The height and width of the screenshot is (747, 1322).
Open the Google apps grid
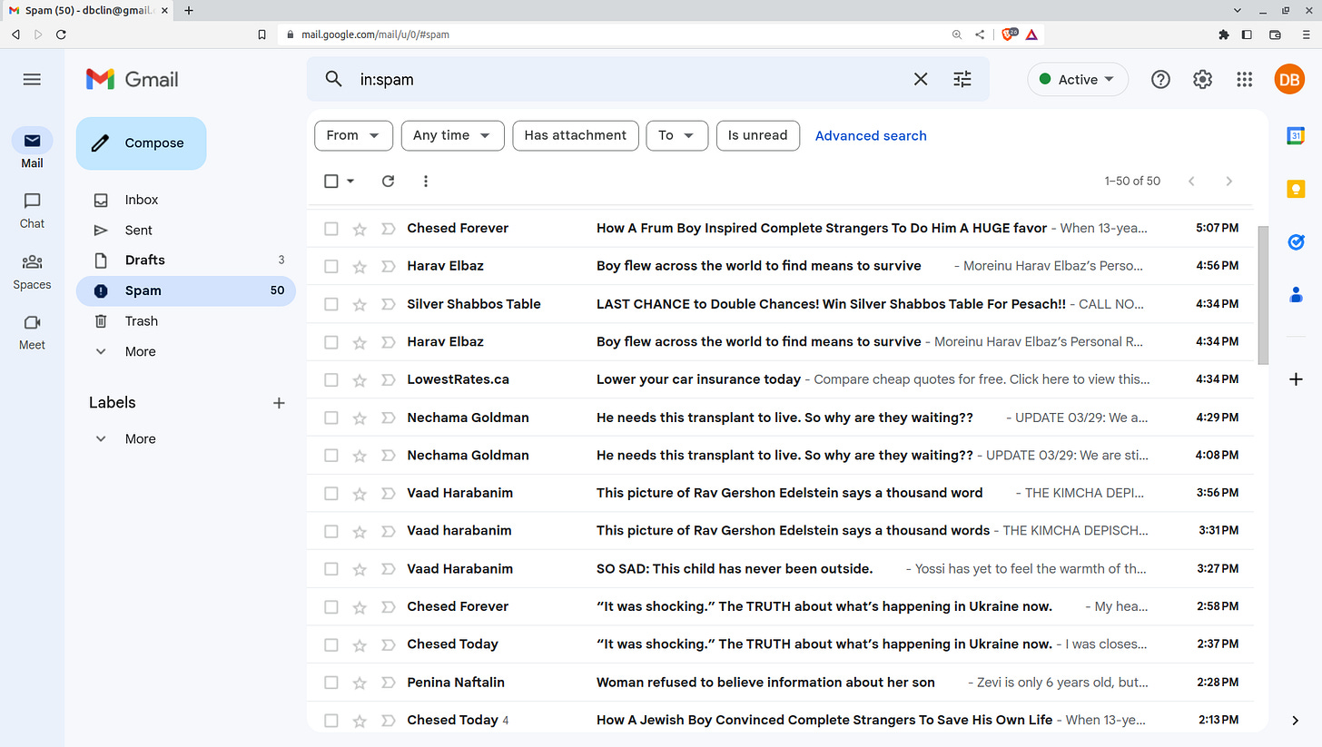point(1245,80)
